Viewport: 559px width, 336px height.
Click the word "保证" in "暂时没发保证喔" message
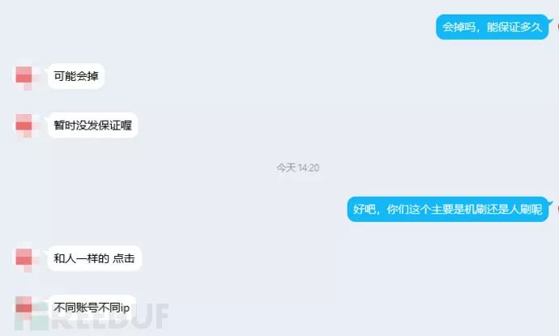tap(109, 125)
